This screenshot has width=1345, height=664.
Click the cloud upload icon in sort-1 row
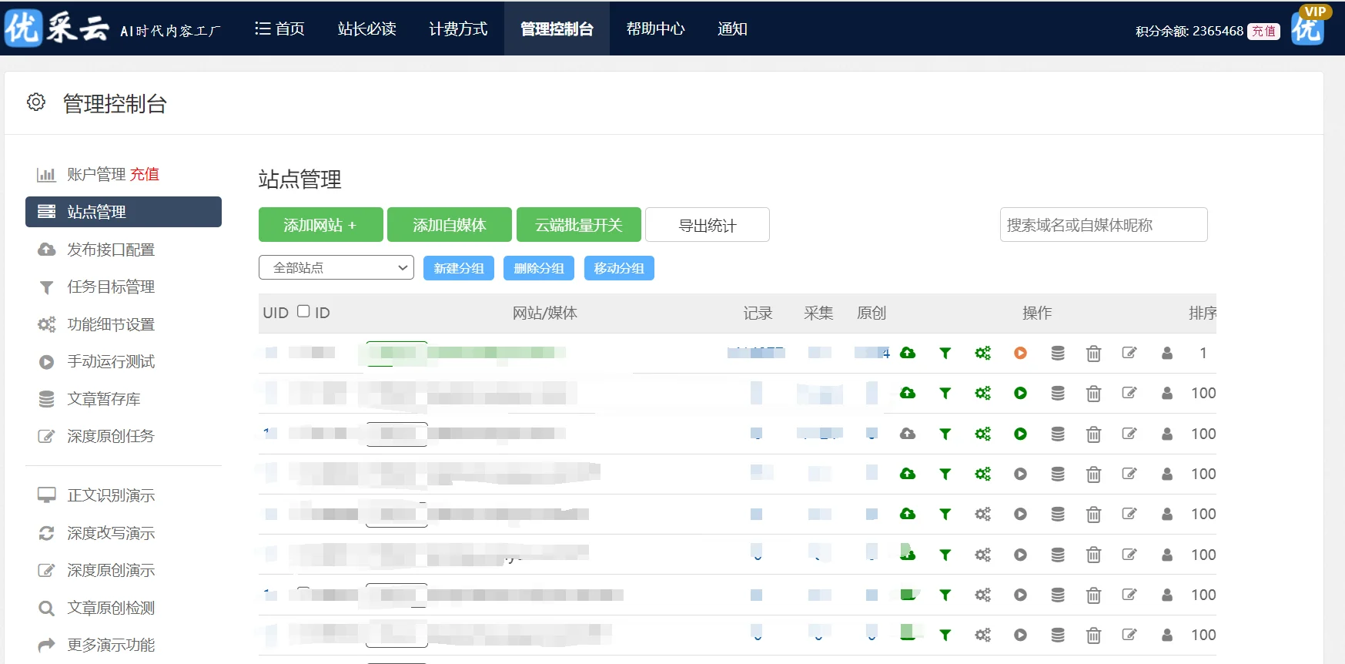coord(908,353)
